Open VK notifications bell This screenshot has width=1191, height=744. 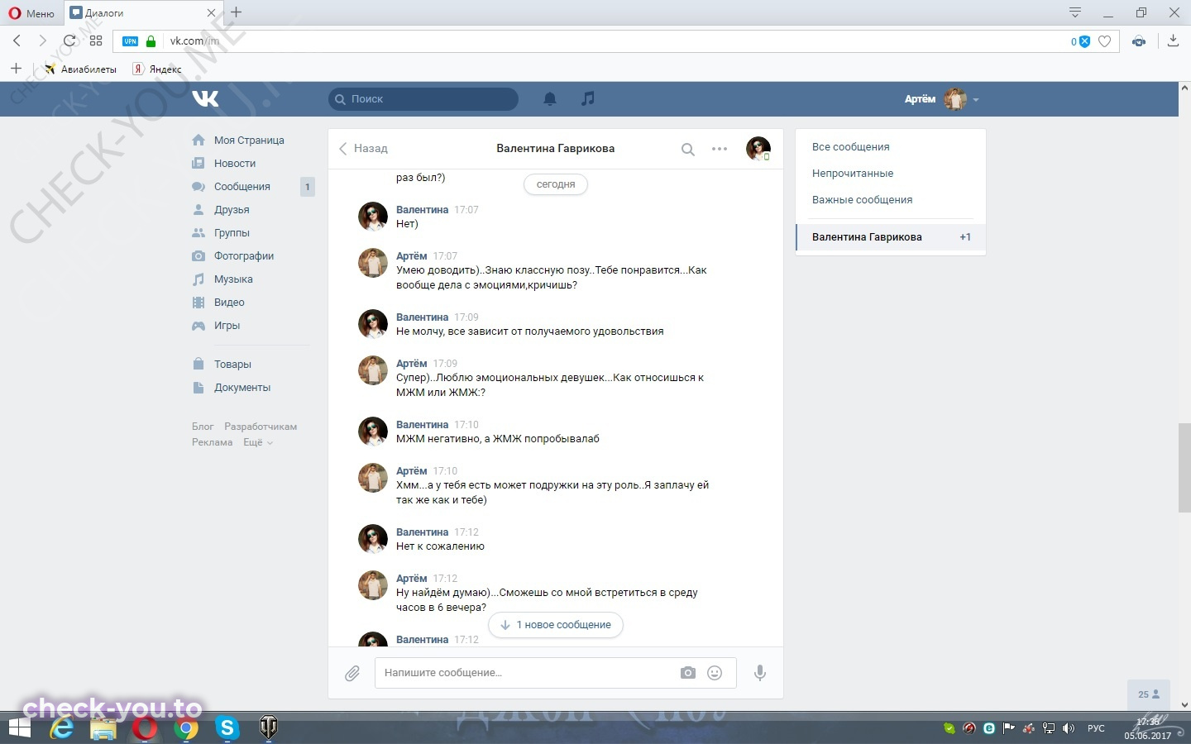pyautogui.click(x=550, y=99)
